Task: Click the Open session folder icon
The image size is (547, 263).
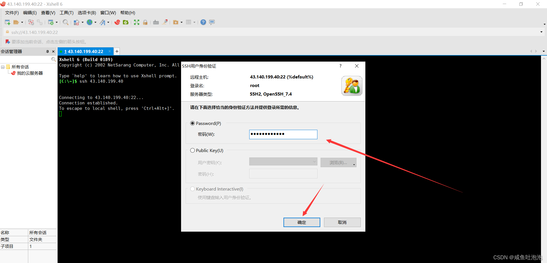Action: click(16, 22)
